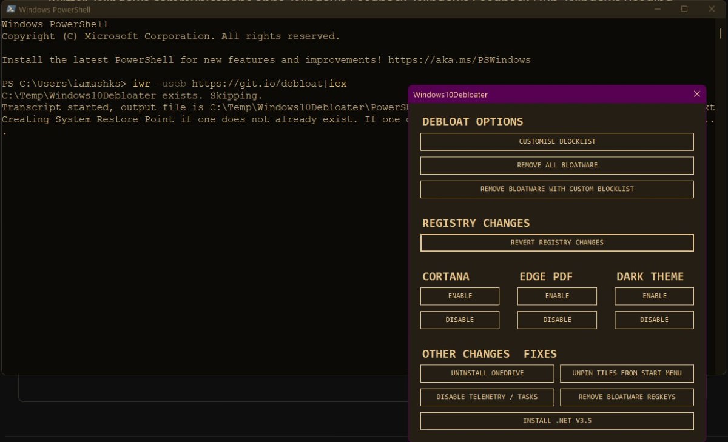Click Revert Registry Changes button

[x=557, y=243]
